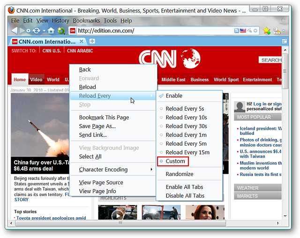Choose Disable All Tabs
This screenshot has width=300, height=238.
(189, 196)
